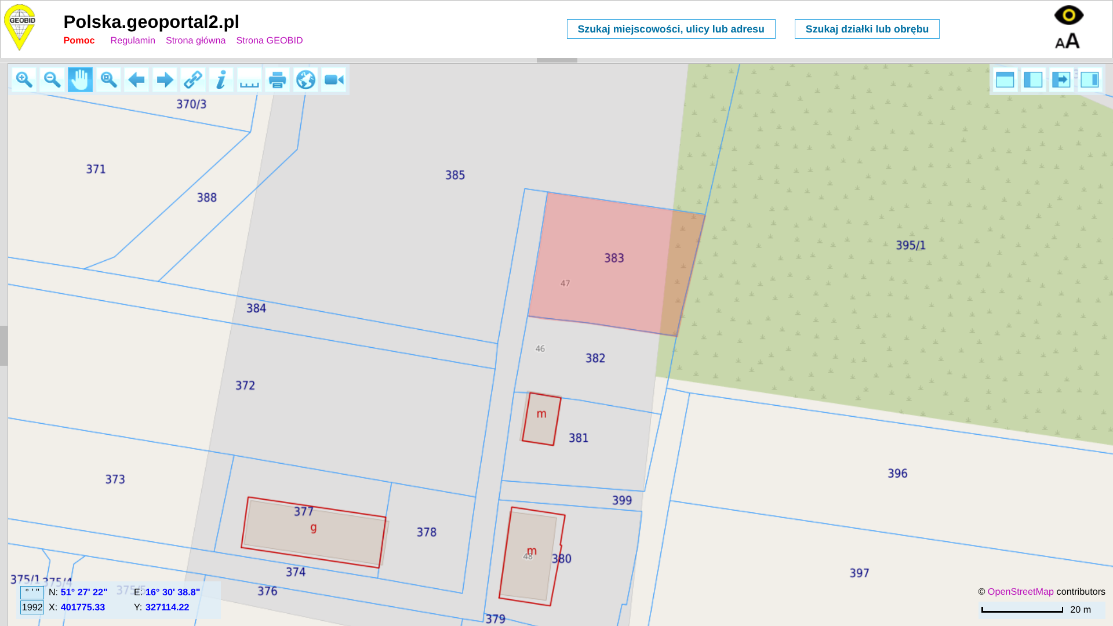Open the Regulamin link

(x=133, y=41)
